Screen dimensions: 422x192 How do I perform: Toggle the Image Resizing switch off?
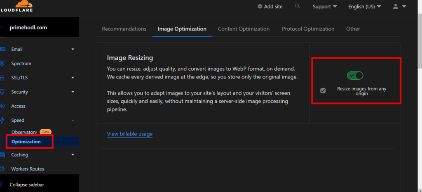coord(355,76)
